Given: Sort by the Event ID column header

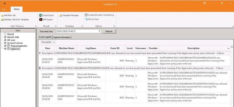Looking at the screenshot, I should (115, 48).
